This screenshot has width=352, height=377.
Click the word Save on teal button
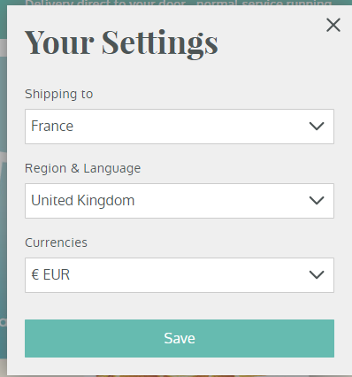pos(180,338)
